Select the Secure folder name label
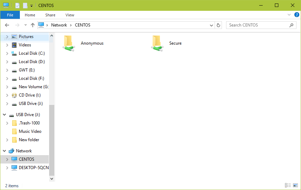 (175, 43)
